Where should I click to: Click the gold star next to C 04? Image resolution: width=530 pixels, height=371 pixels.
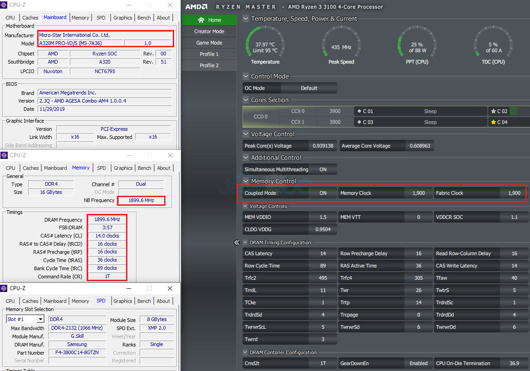[493, 122]
